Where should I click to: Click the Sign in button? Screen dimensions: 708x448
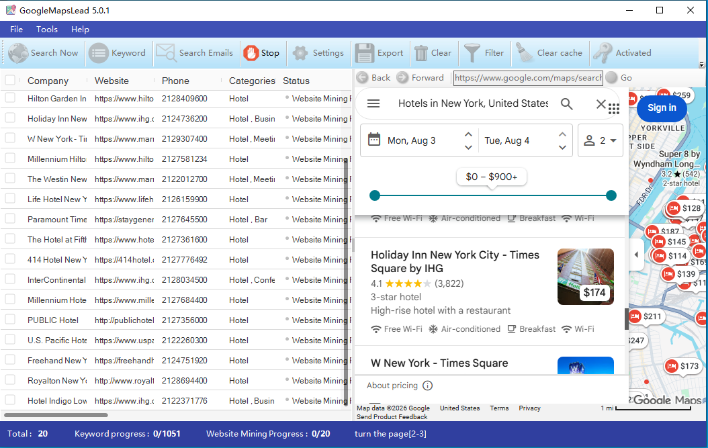pyautogui.click(x=662, y=107)
